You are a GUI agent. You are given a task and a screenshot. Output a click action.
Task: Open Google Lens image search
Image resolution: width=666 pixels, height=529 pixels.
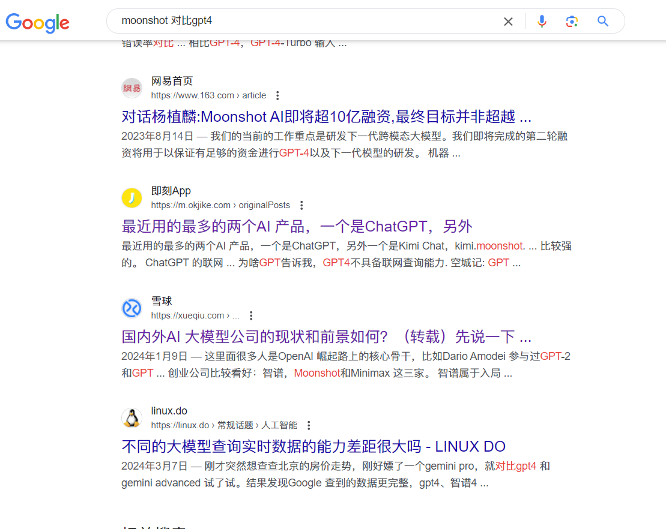(572, 21)
